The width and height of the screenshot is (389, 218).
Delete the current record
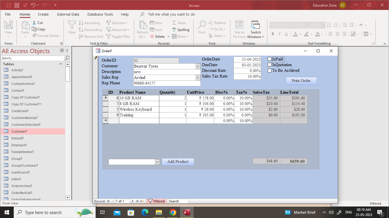pos(158,36)
